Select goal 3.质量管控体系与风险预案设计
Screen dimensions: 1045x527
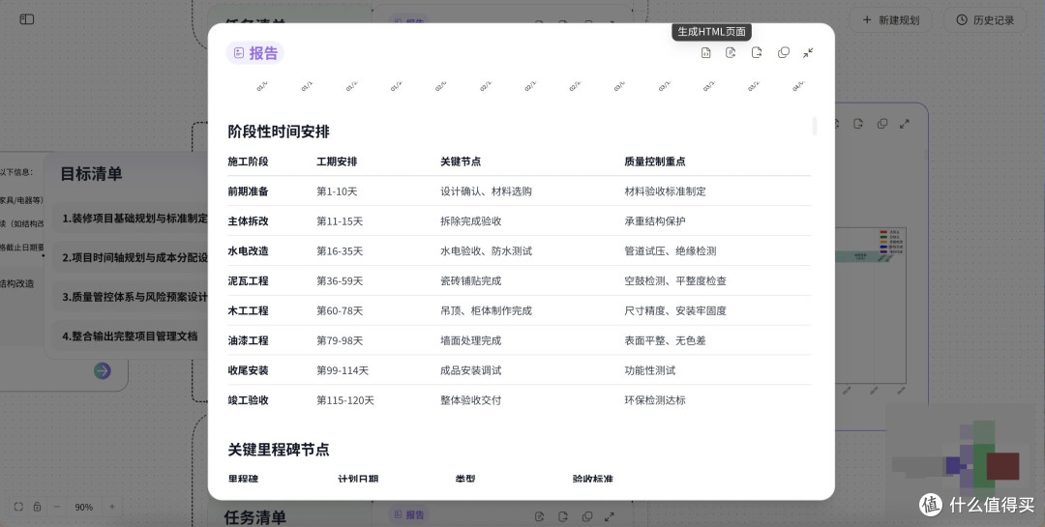point(131,297)
